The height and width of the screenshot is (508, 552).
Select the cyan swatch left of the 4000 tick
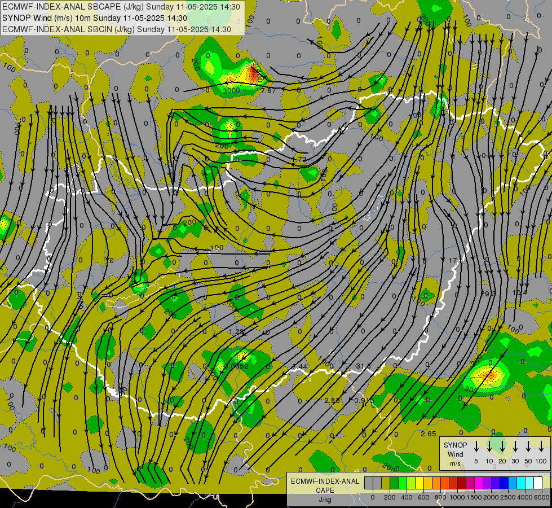[521, 483]
